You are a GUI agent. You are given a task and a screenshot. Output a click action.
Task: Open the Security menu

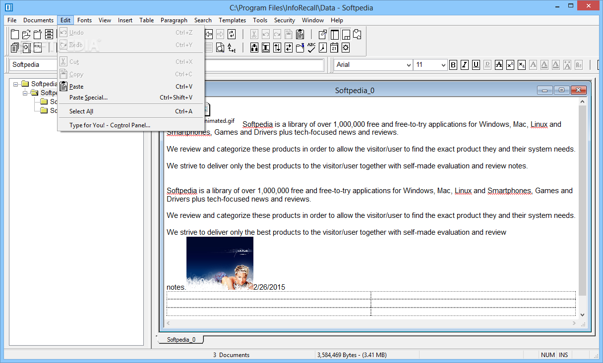[285, 20]
